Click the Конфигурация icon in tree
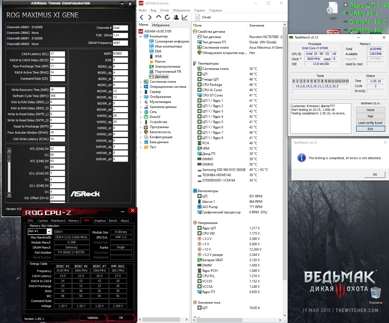Screen dimensions: 389x323 click(x=146, y=137)
